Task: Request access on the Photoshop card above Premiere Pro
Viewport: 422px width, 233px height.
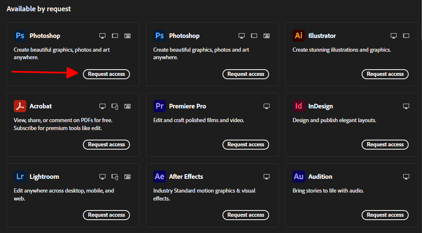Action: 246,74
